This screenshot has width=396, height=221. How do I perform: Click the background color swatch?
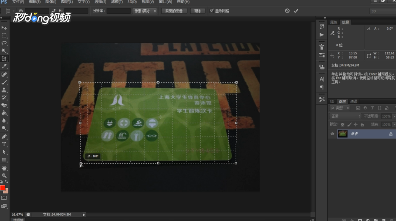[x=6, y=191]
